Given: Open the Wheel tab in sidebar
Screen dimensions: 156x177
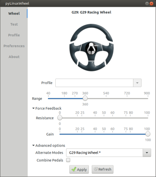Looking at the screenshot, I should 14,14.
